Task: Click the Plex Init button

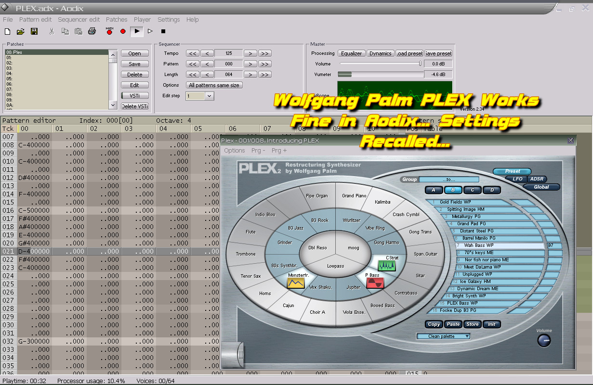Action: click(x=492, y=324)
